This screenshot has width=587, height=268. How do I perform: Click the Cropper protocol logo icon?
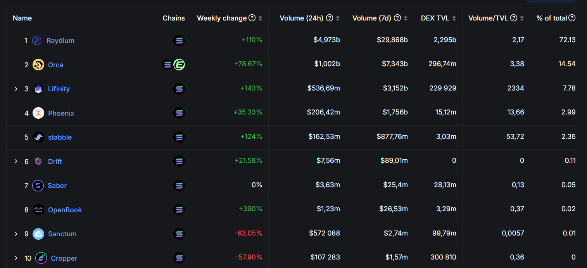41,258
